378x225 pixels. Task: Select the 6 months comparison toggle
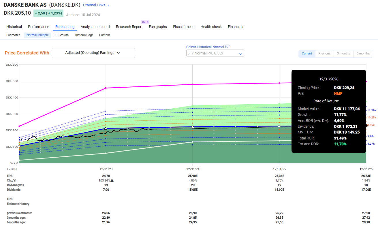click(x=363, y=53)
